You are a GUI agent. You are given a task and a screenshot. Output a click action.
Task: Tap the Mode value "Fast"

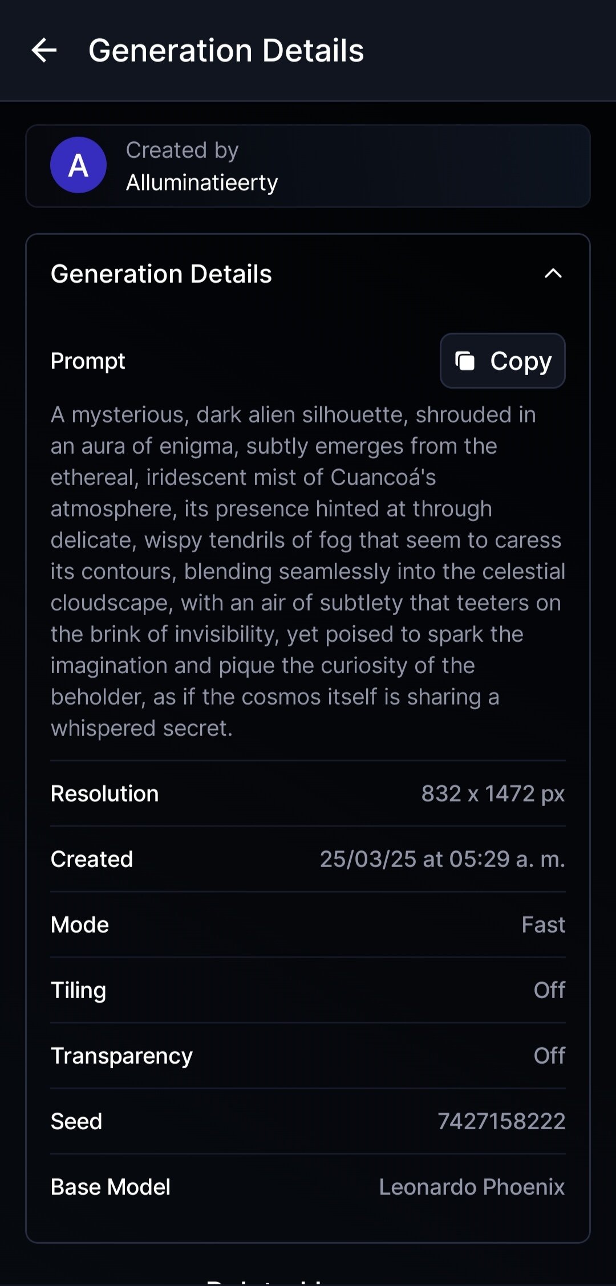[x=543, y=925]
